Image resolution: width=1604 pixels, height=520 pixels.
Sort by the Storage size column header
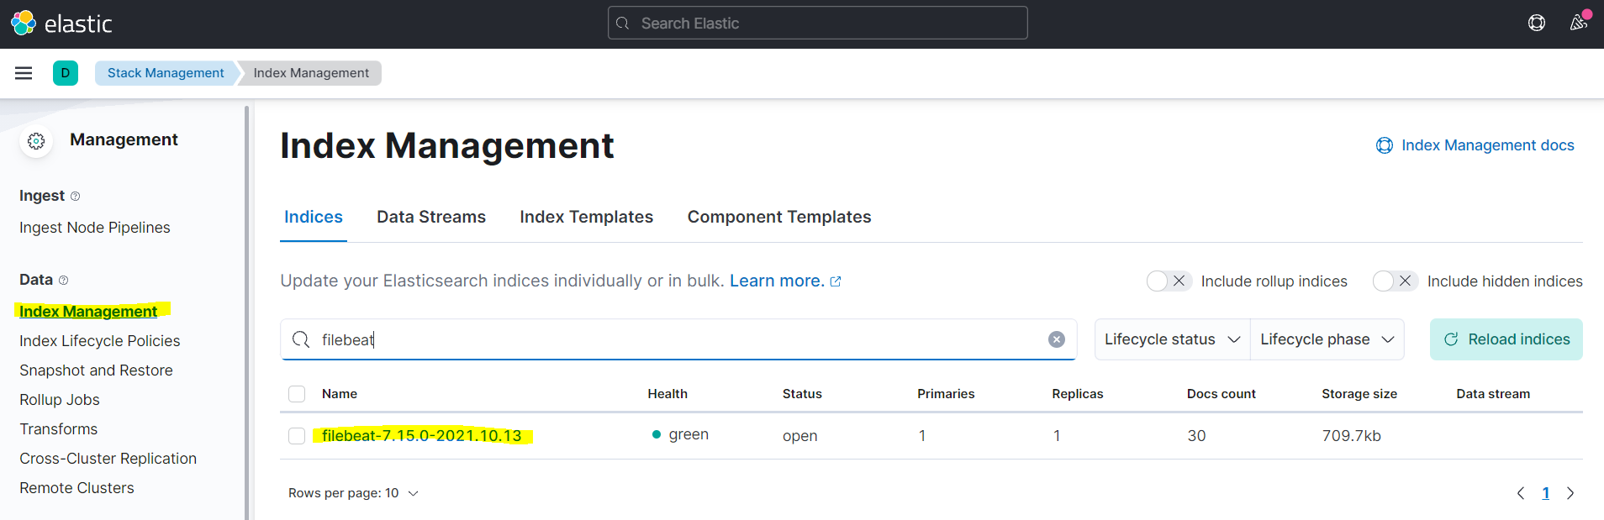(x=1359, y=394)
